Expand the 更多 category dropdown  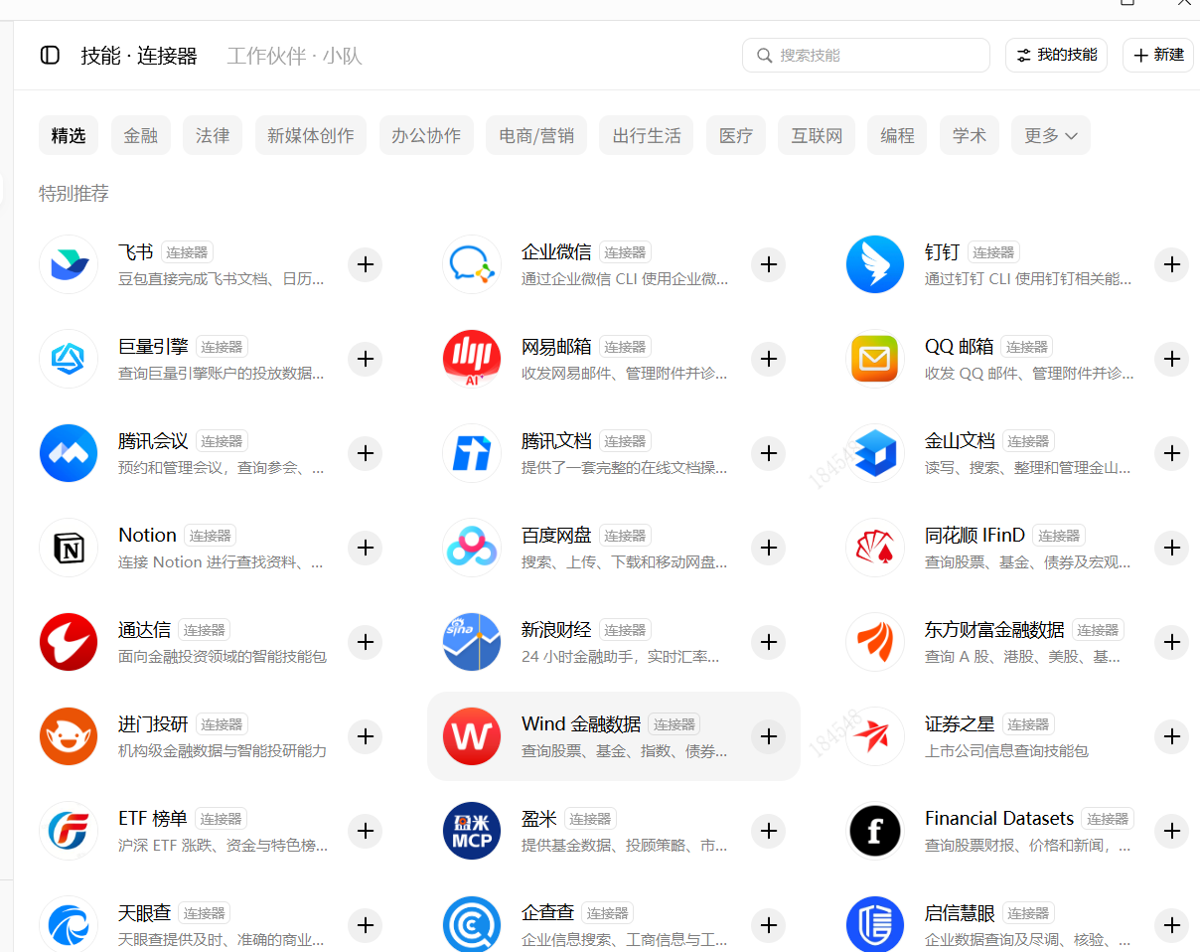[x=1051, y=135]
